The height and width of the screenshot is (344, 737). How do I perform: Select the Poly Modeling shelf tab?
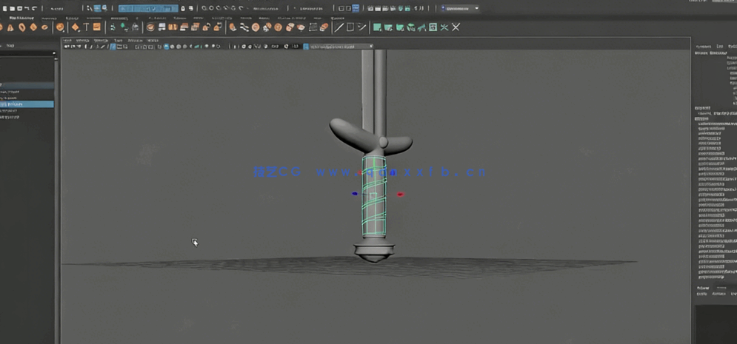21,18
